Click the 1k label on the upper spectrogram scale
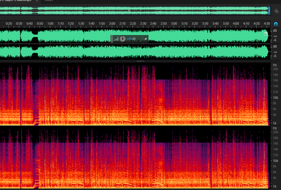Viewport: 281px width, 190px height. pyautogui.click(x=275, y=123)
